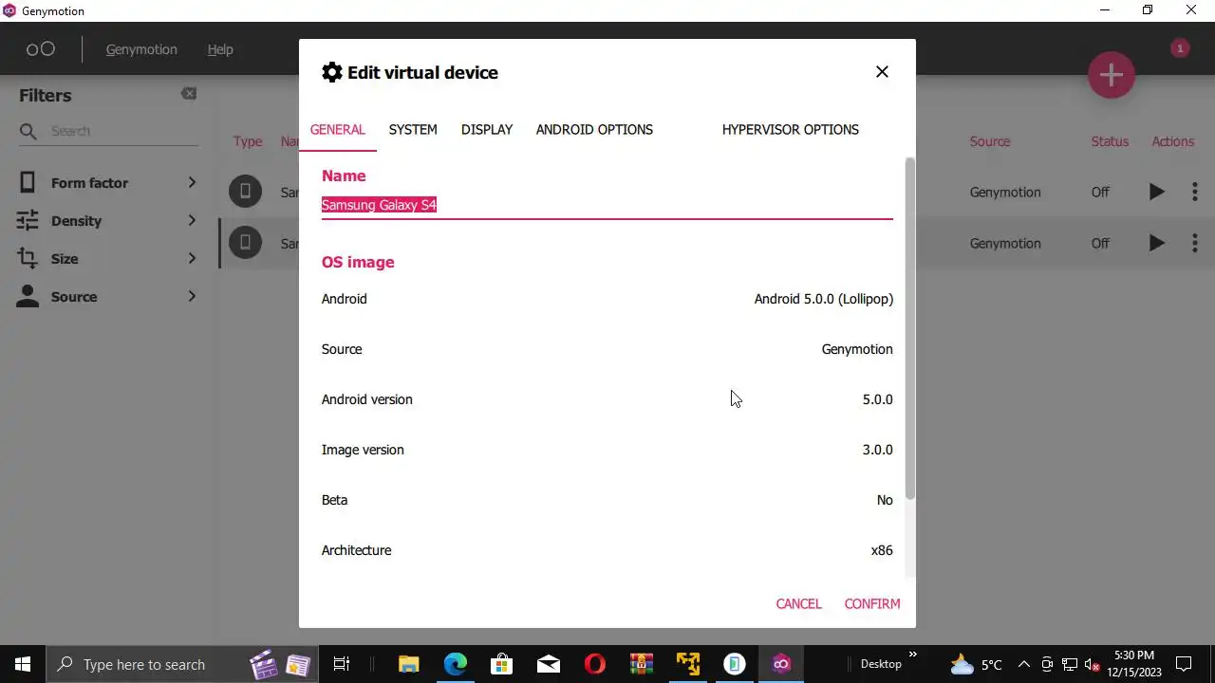Clear filters with the backspace icon

(x=189, y=93)
